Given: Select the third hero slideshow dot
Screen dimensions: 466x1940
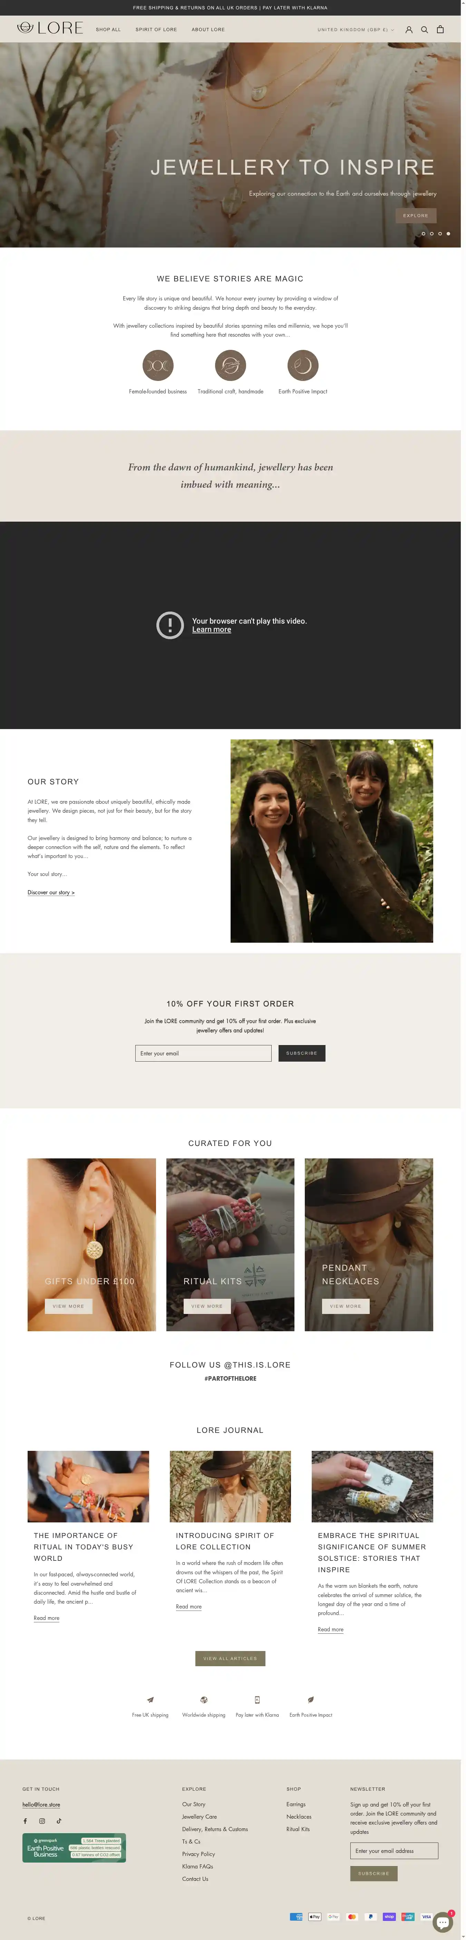Looking at the screenshot, I should 440,233.
